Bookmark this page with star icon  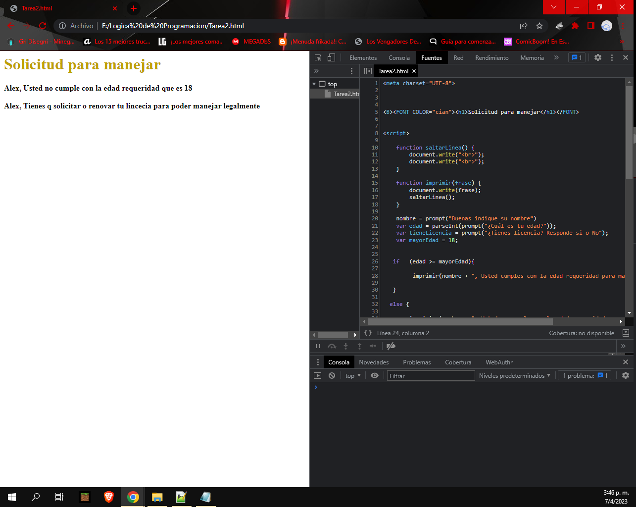pos(539,26)
